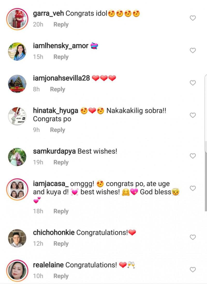This screenshot has width=207, height=284.
Task: Like iamjonahsevilla28's comment
Action: (x=193, y=83)
